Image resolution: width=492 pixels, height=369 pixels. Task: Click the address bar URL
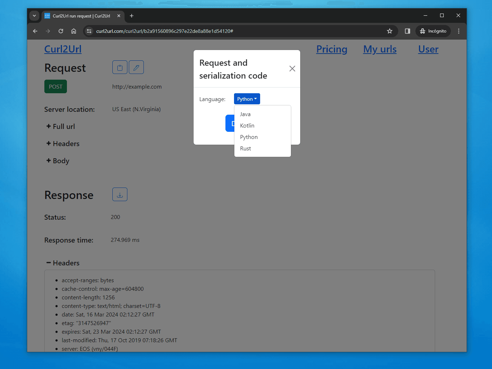(165, 31)
